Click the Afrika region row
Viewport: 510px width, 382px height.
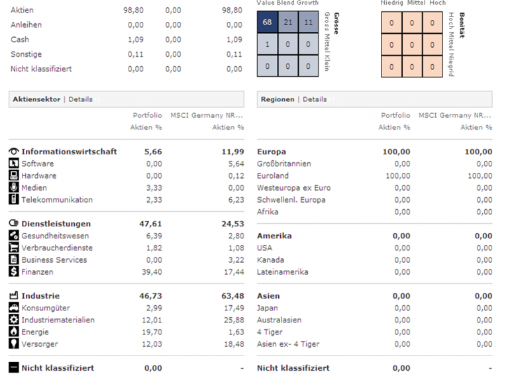coord(374,212)
